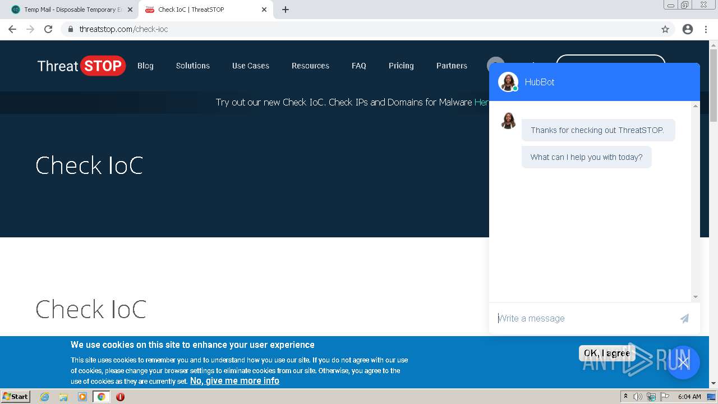Click the page vertical scrollbar thumb
Screen dimensions: 718x404
(714, 84)
